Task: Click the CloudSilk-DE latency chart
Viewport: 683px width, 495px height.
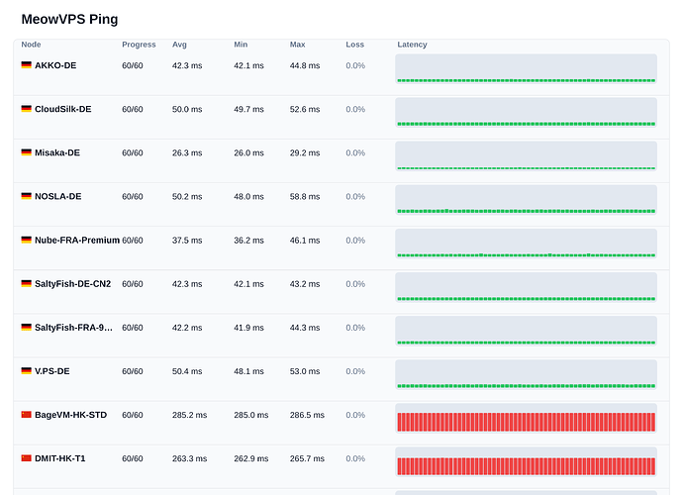Action: pos(527,113)
